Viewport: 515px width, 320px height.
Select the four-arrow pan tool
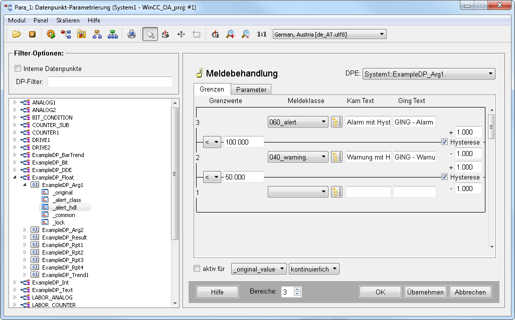[x=181, y=34]
